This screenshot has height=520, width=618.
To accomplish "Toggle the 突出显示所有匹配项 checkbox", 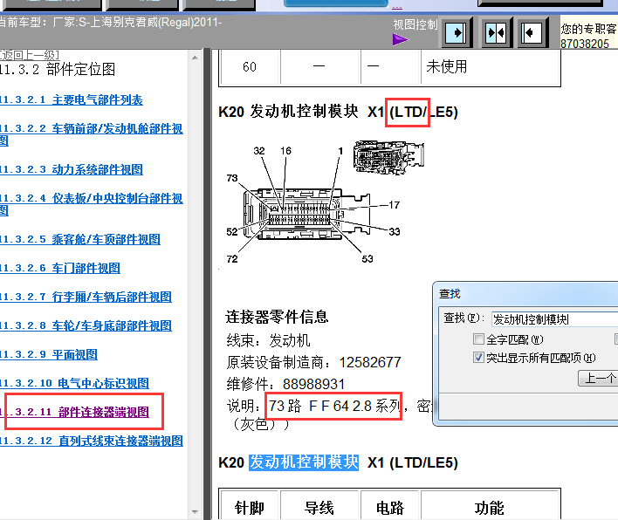I will (478, 358).
